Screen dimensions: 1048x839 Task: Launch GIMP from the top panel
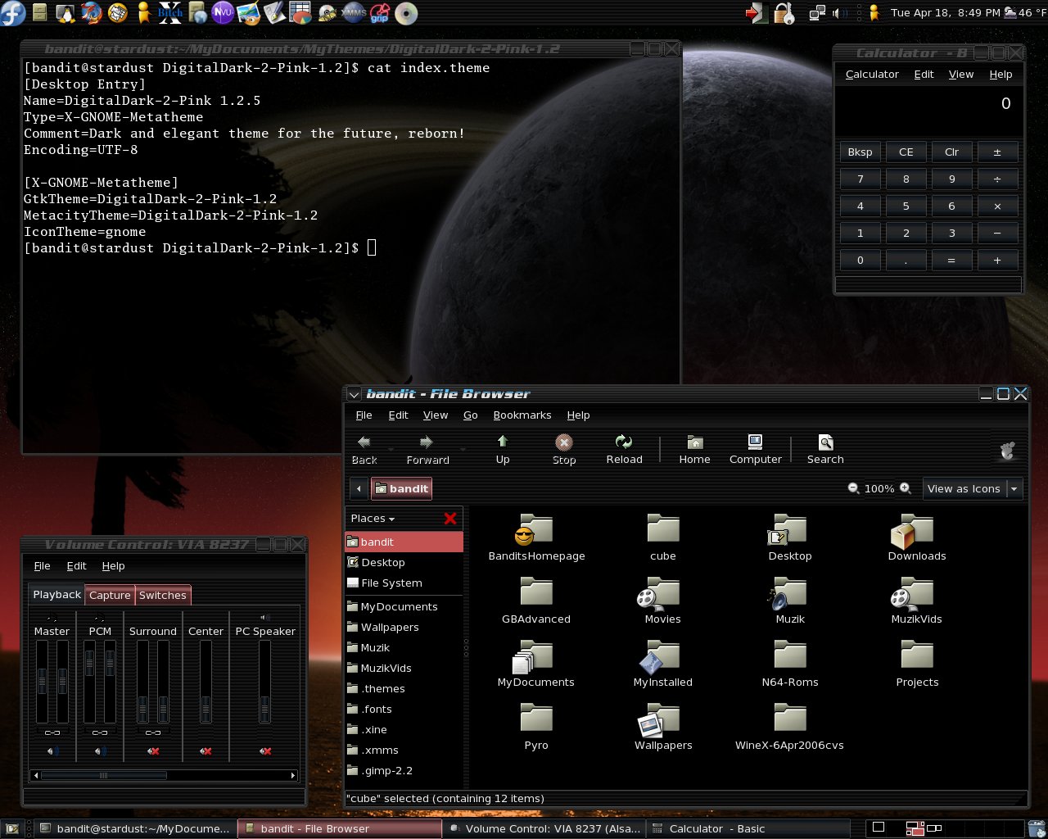click(x=248, y=14)
